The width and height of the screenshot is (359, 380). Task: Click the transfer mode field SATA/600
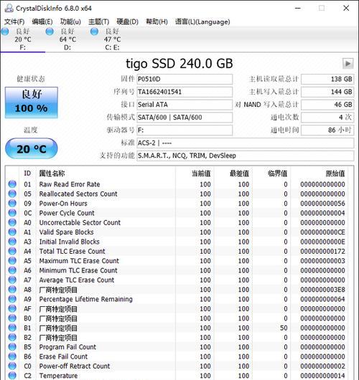coord(185,118)
